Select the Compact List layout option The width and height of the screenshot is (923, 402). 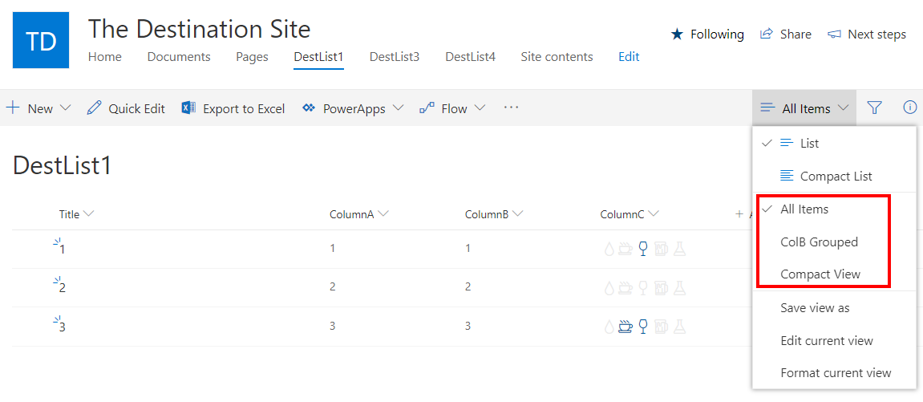click(x=836, y=176)
